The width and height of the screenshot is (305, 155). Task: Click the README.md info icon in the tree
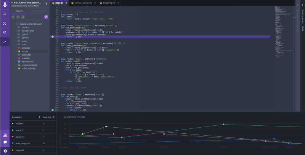pyautogui.click(x=19, y=62)
